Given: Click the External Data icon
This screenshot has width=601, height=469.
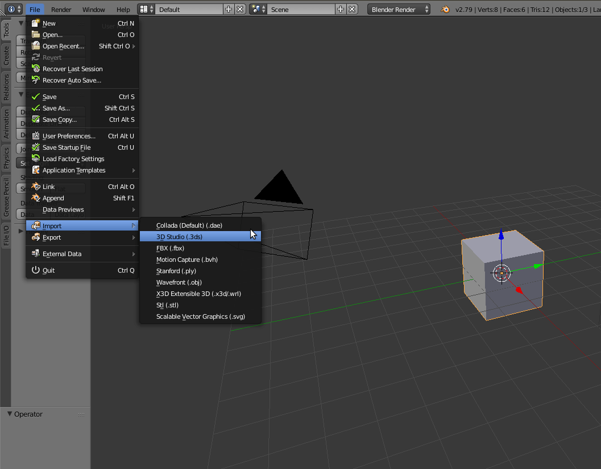Looking at the screenshot, I should (36, 254).
